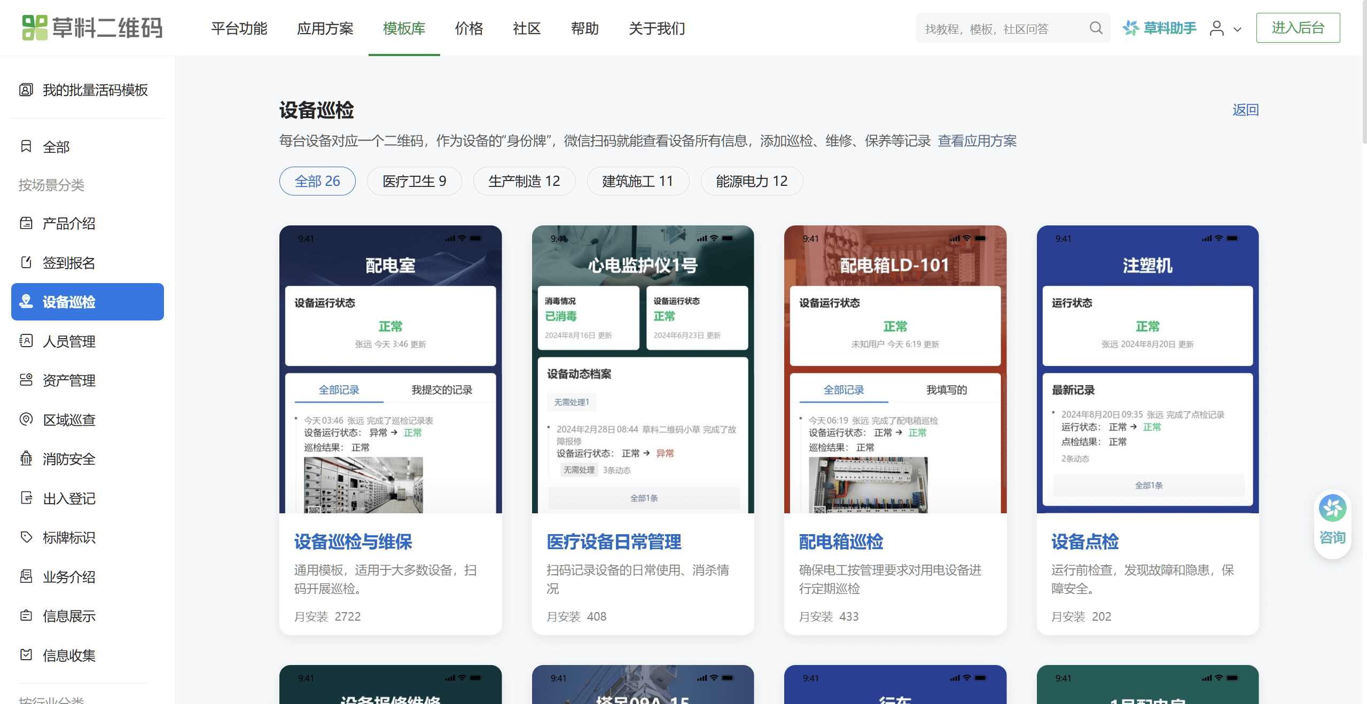Open the 配电箱巡检 template thumbnail
The width and height of the screenshot is (1367, 704).
[895, 369]
